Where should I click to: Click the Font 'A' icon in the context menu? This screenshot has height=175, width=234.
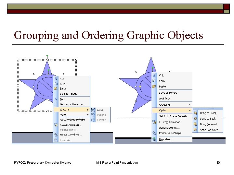tap(56, 99)
